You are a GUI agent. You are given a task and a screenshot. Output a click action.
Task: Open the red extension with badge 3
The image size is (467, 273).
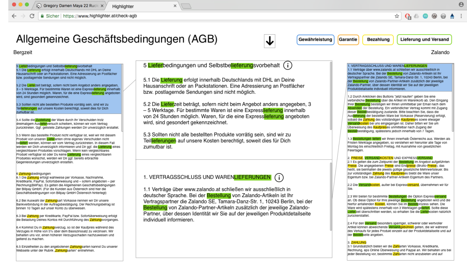408,16
